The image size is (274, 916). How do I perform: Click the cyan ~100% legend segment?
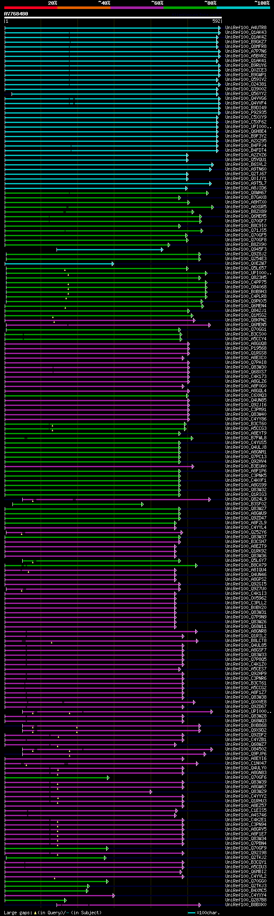tap(243, 7)
